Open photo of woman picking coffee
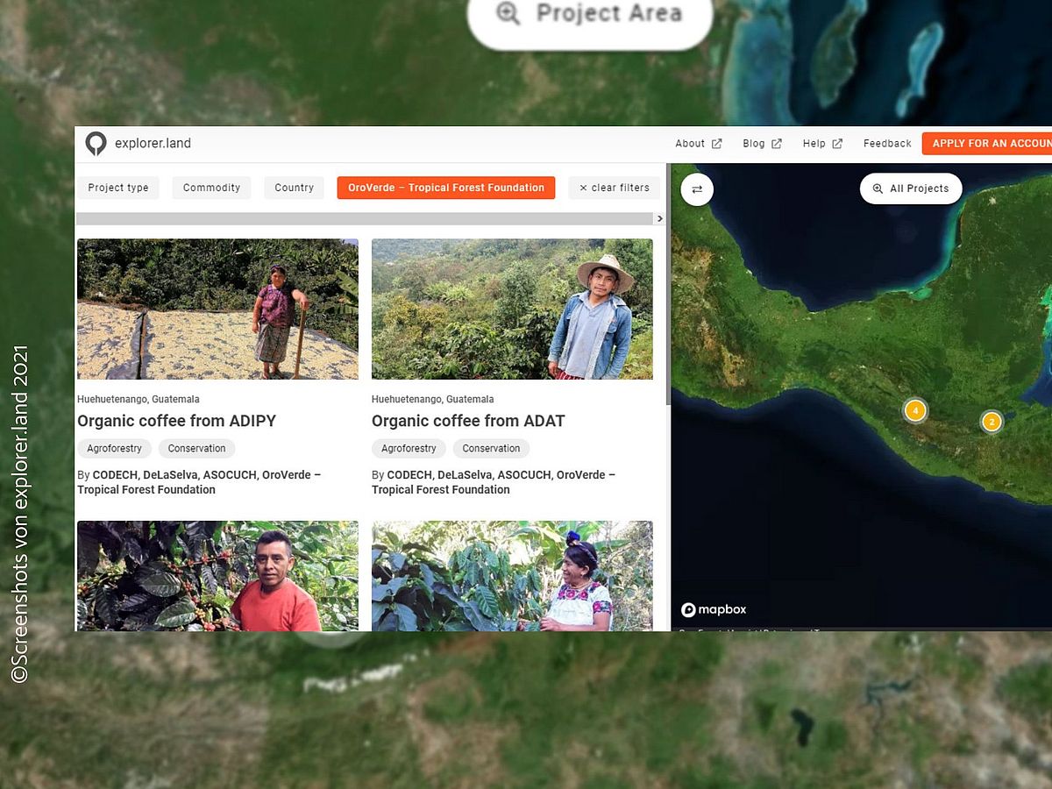Image resolution: width=1052 pixels, height=789 pixels. point(512,576)
